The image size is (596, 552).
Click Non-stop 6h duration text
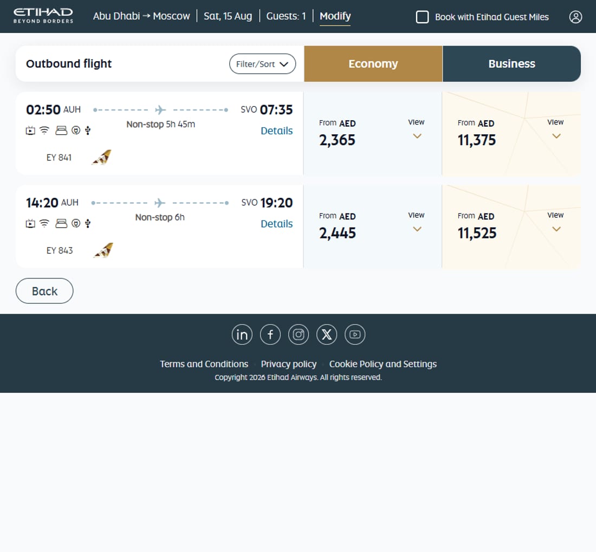(x=160, y=217)
